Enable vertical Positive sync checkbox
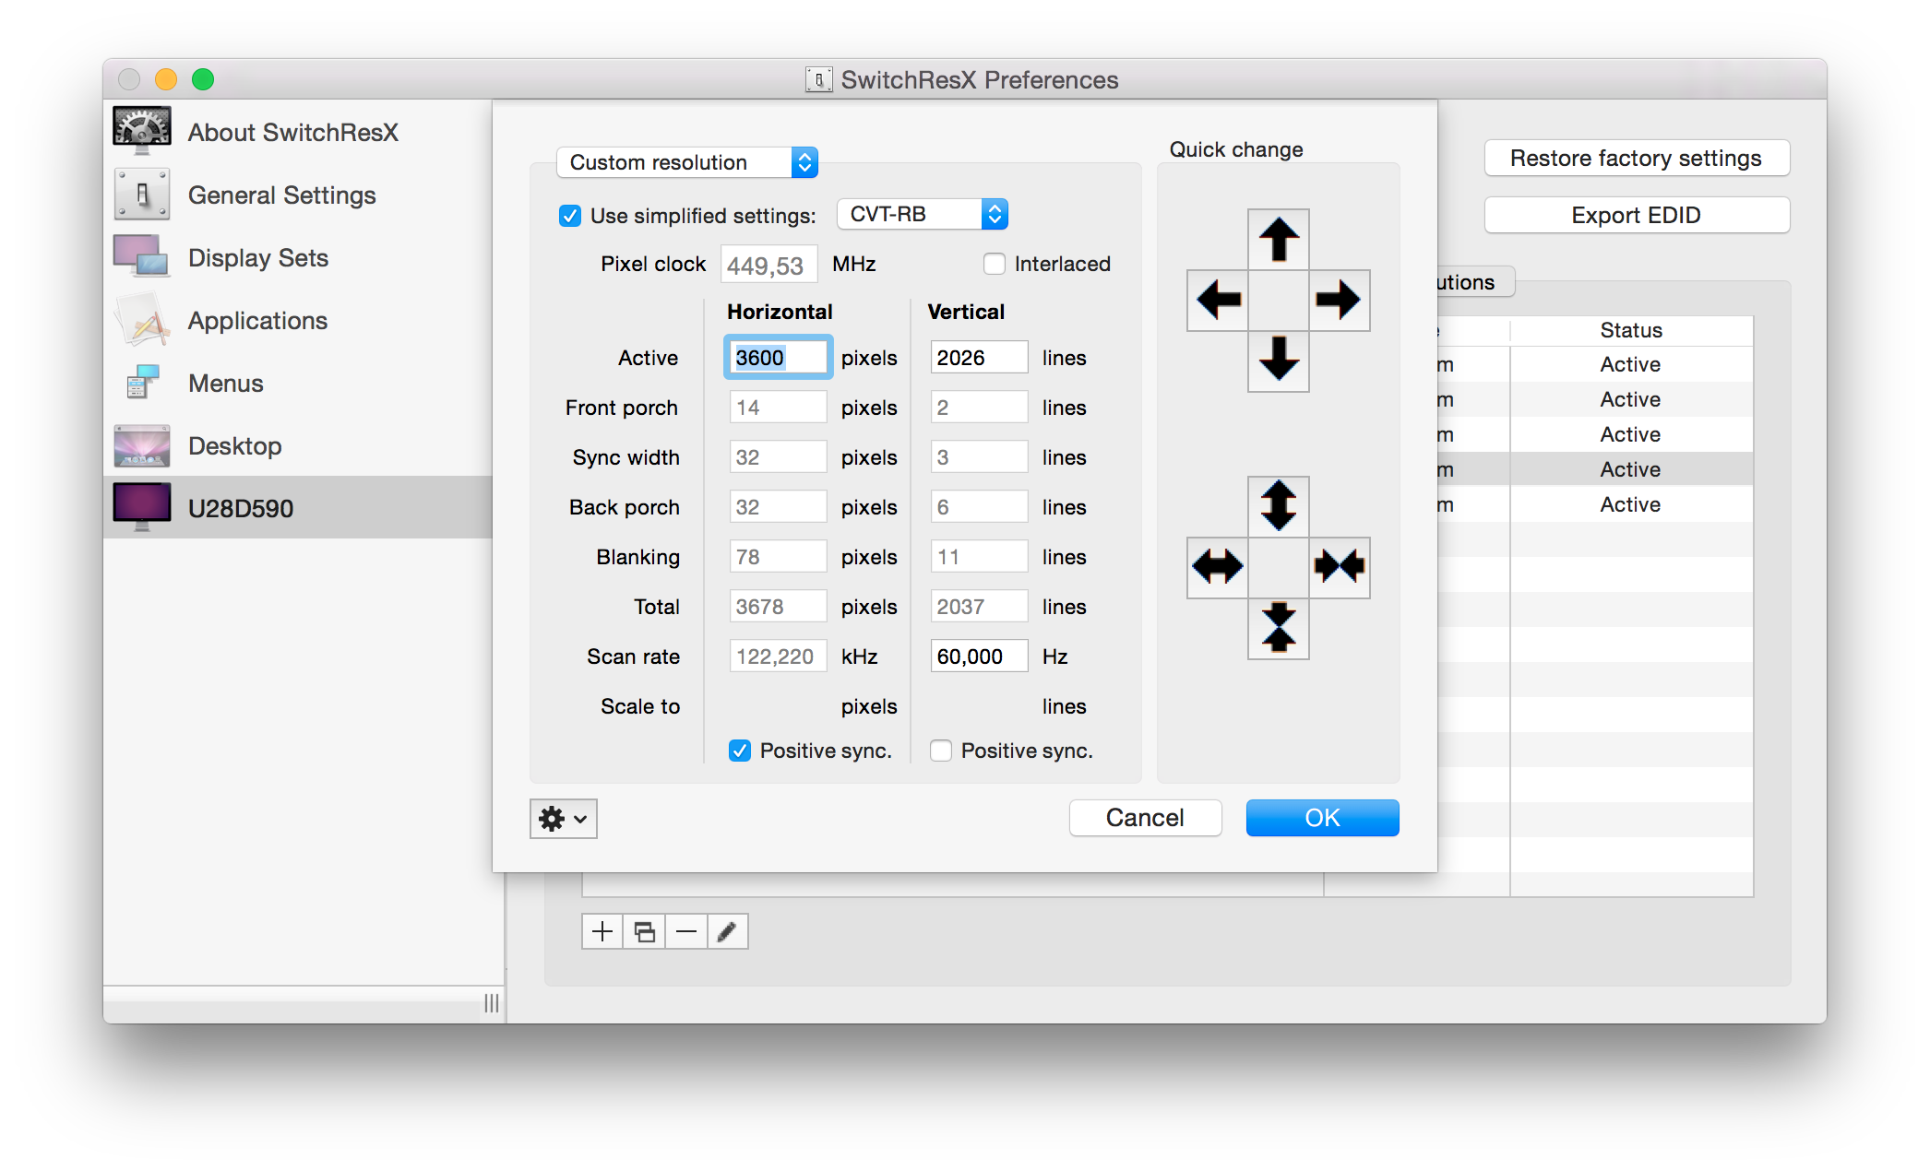 coord(941,751)
